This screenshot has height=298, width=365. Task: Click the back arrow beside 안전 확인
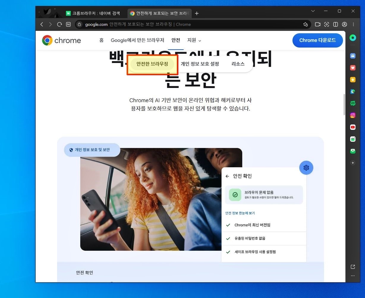click(227, 176)
